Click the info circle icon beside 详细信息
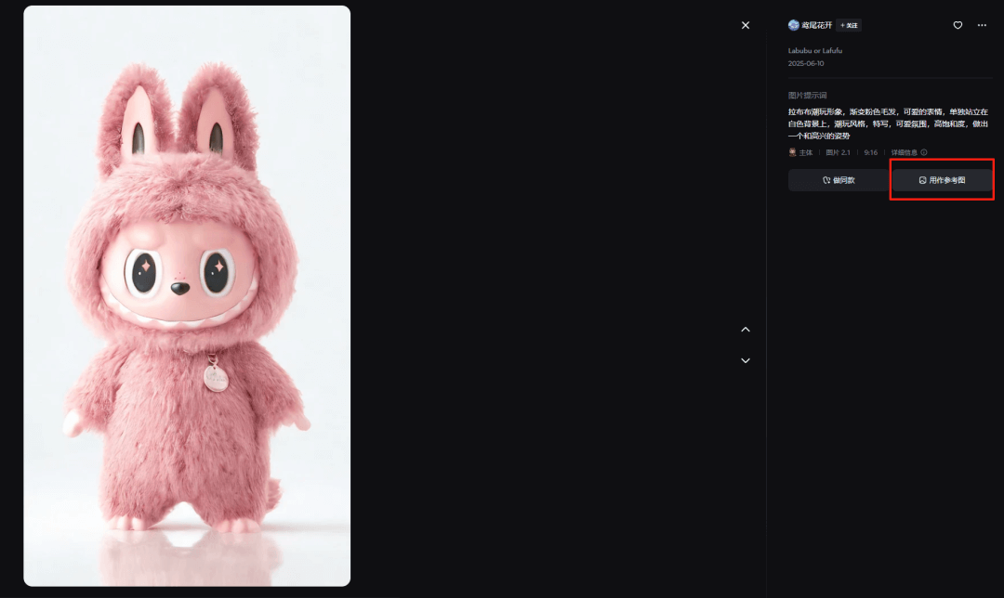 click(924, 153)
